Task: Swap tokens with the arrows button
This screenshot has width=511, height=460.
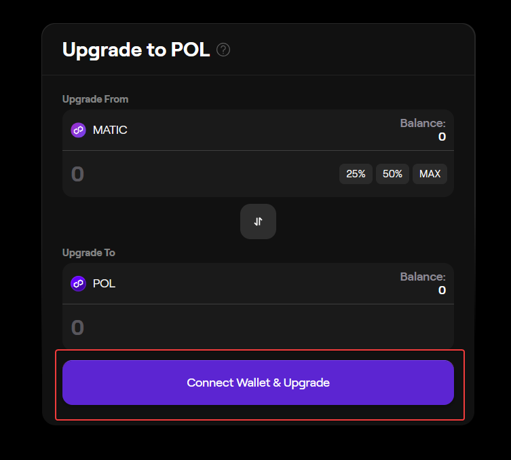Action: pyautogui.click(x=258, y=222)
